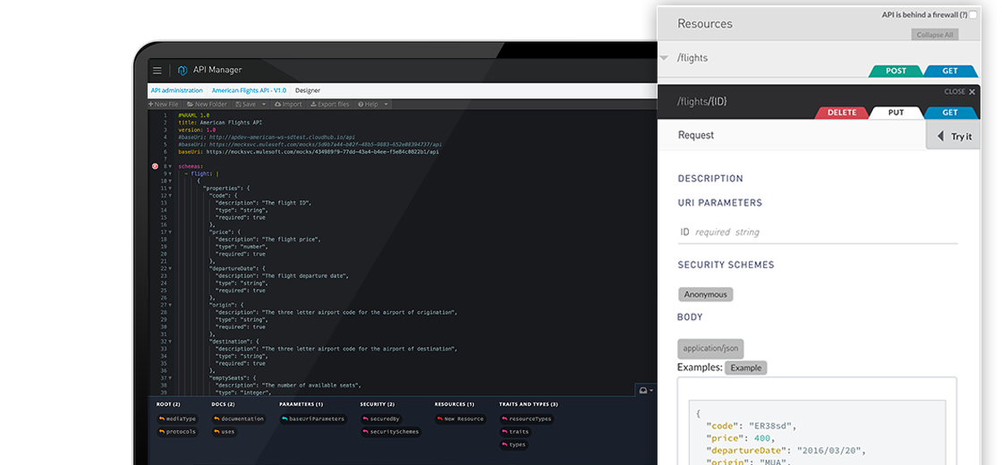The height and width of the screenshot is (465, 1002).
Task: Click the API Manager logo icon
Action: coord(183,70)
